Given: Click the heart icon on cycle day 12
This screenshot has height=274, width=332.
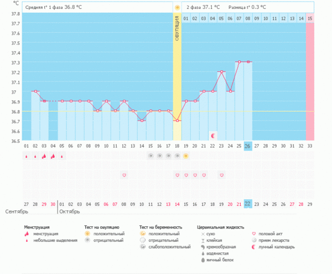Looking at the screenshot, I should [124, 175].
